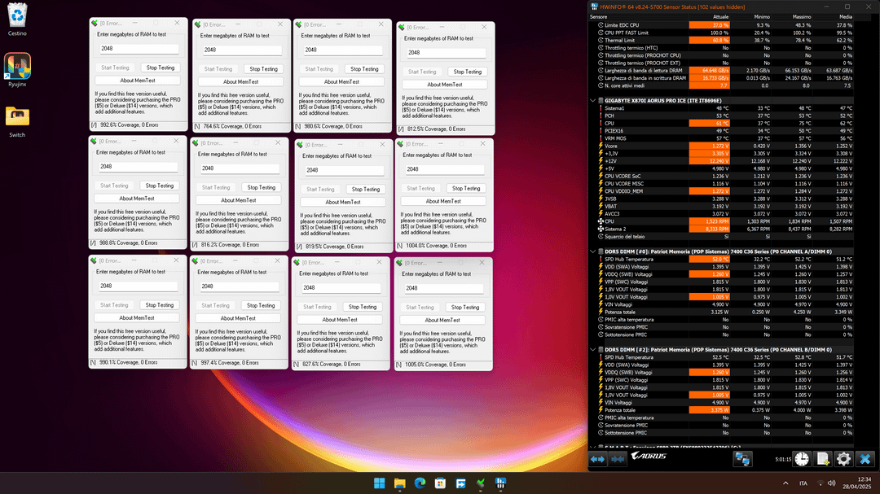Image resolution: width=880 pixels, height=494 pixels.
Task: Select the Ryujinx desktop shortcut
Action: point(17,69)
